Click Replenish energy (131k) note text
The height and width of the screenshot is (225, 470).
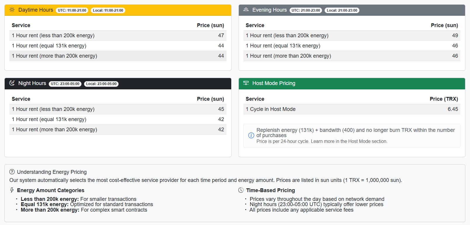[x=356, y=133]
